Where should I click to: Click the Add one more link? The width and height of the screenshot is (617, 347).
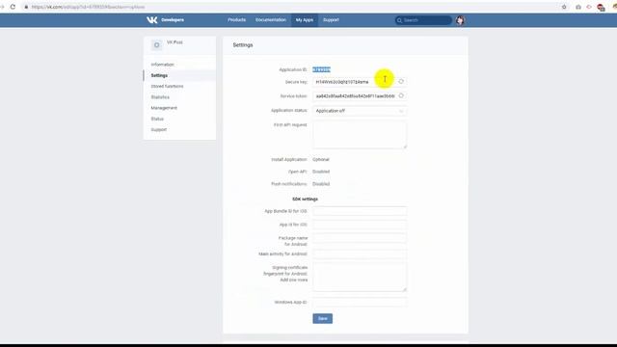click(x=293, y=280)
